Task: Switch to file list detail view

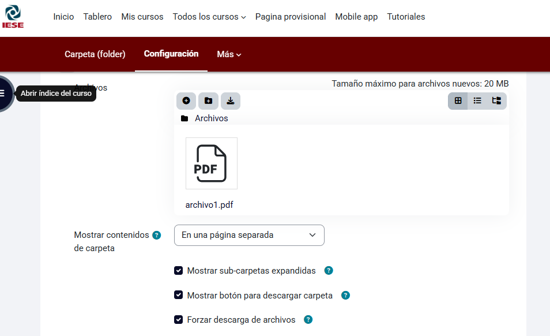Action: click(477, 100)
